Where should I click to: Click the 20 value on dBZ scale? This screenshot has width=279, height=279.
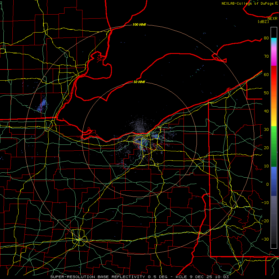266,148
